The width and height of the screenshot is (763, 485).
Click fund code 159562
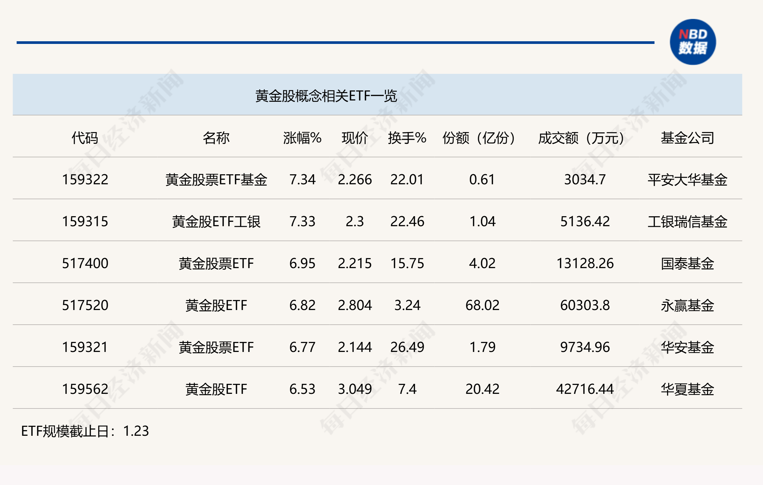pyautogui.click(x=85, y=389)
